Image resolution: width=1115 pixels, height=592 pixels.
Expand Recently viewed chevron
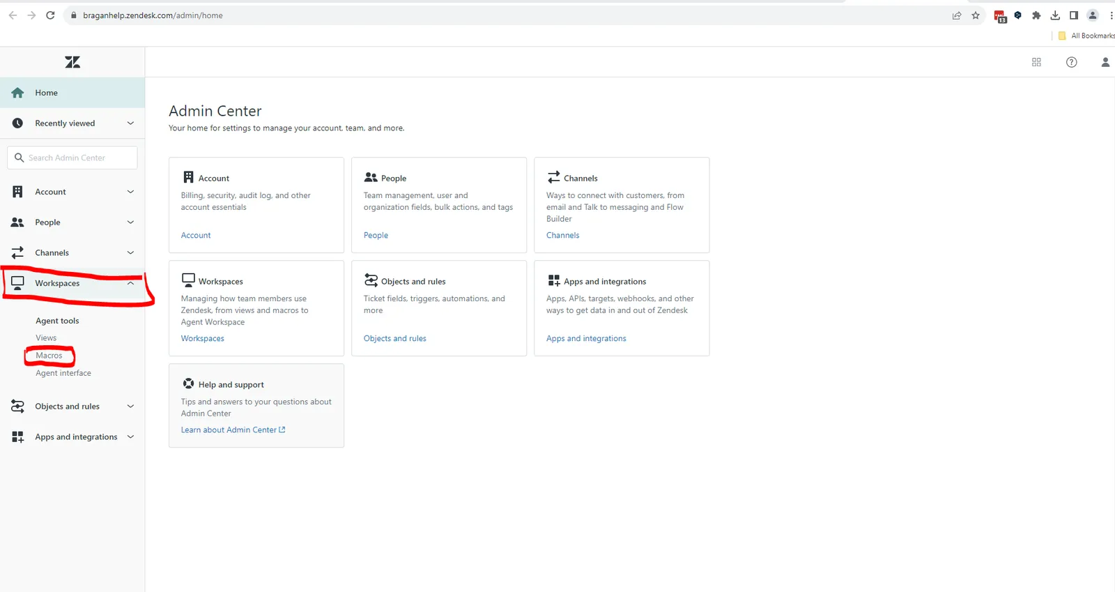pyautogui.click(x=130, y=123)
